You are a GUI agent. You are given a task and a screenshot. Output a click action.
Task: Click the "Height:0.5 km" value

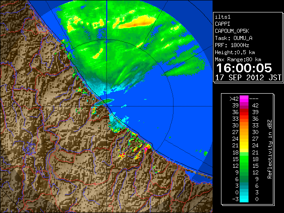235,52
